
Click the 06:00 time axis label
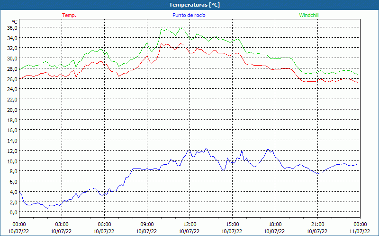pyautogui.click(x=104, y=225)
